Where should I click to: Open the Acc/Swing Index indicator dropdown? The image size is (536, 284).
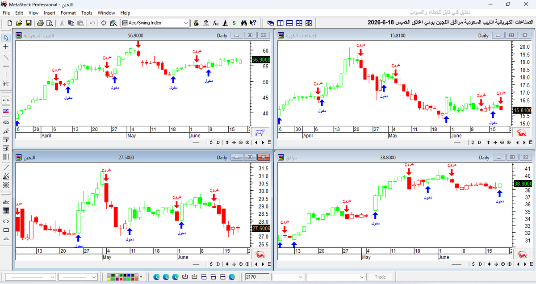(x=186, y=23)
